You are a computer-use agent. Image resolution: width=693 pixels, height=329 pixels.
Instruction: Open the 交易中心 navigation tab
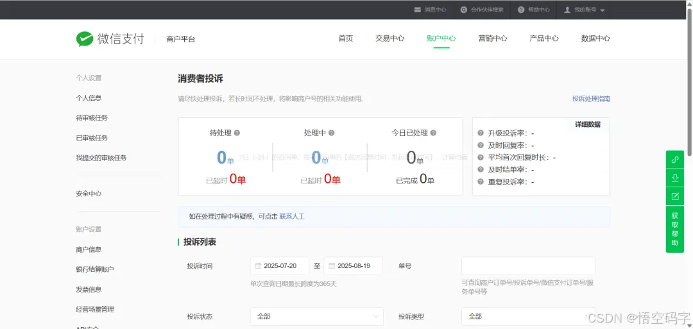[x=390, y=38]
